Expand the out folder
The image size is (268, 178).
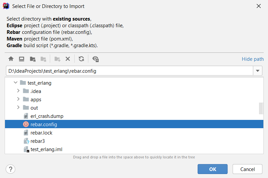coord(19,108)
